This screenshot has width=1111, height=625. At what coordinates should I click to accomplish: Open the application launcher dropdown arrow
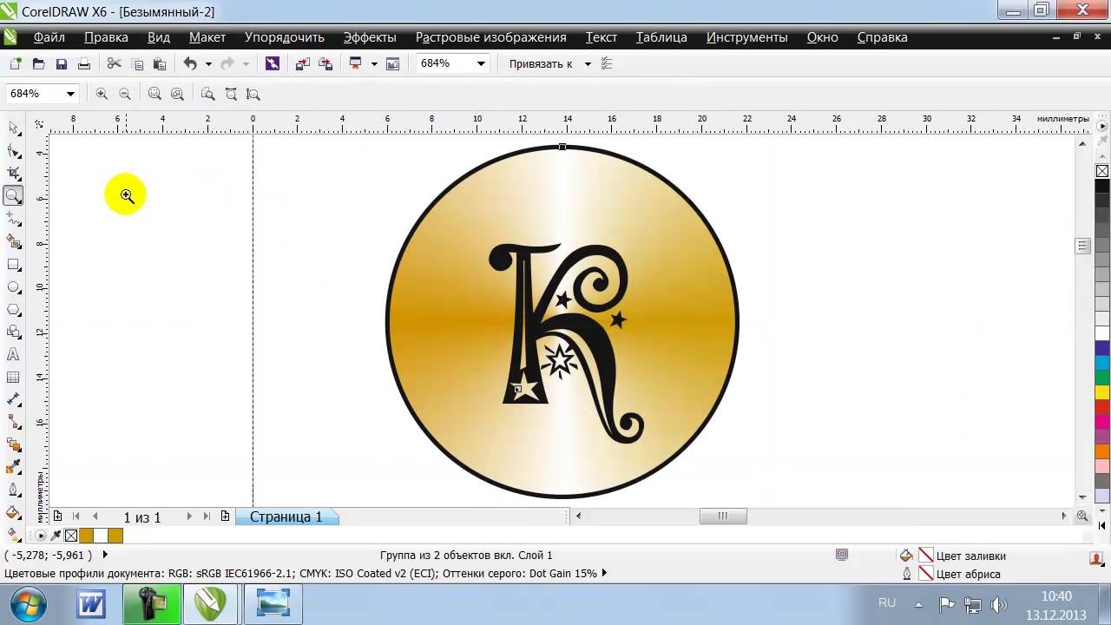pos(375,64)
